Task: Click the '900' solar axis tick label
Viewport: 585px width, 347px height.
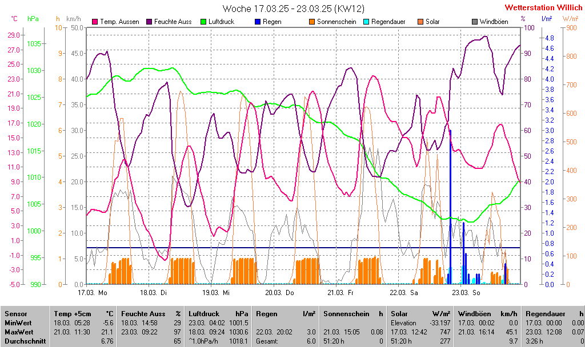Action: click(x=571, y=28)
